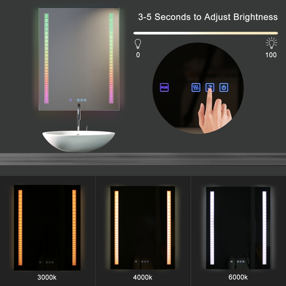Click the chrome faucet above the sink
The image size is (286, 286).
[79, 117]
